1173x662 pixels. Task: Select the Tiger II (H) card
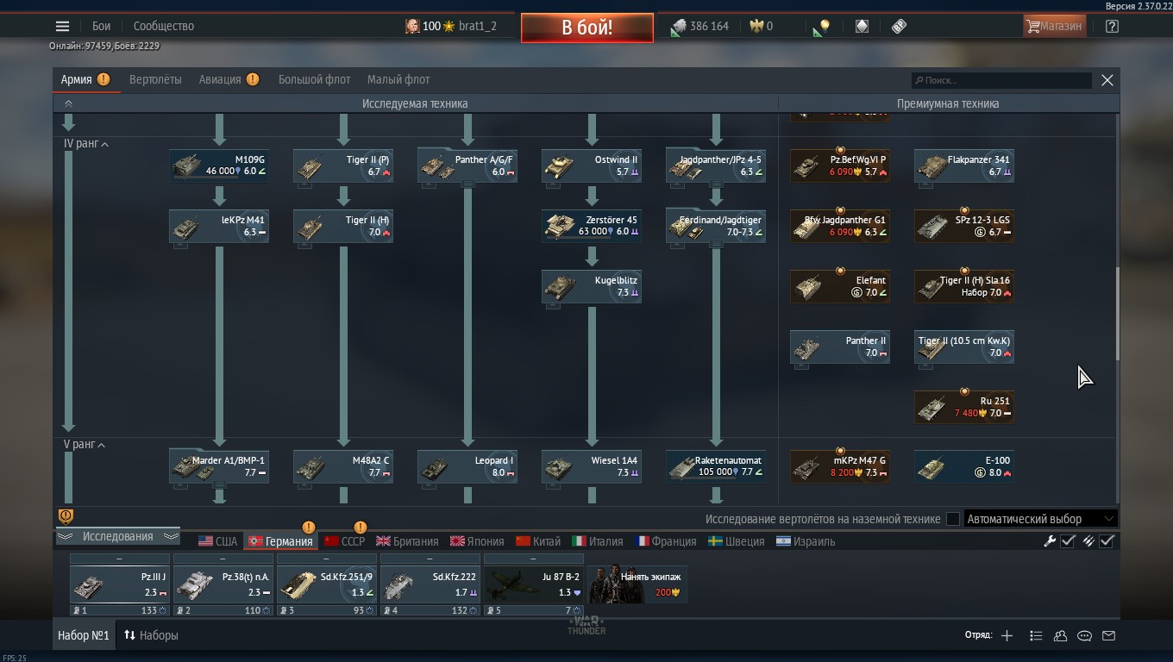pos(343,226)
